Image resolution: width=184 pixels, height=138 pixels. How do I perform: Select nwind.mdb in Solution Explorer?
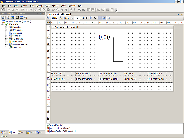pyautogui.click(x=18, y=42)
